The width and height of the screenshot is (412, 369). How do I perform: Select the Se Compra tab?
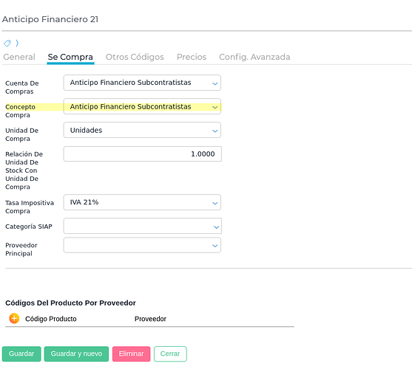[x=70, y=57]
